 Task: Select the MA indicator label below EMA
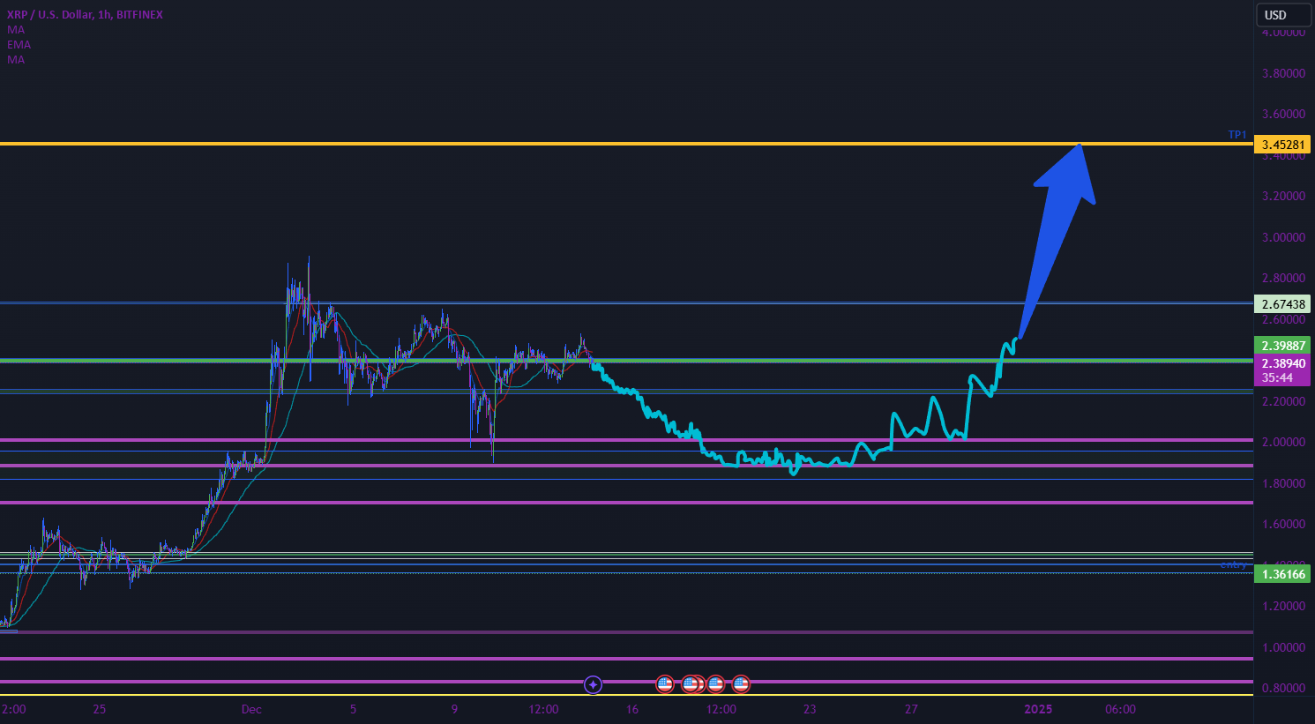(x=16, y=59)
